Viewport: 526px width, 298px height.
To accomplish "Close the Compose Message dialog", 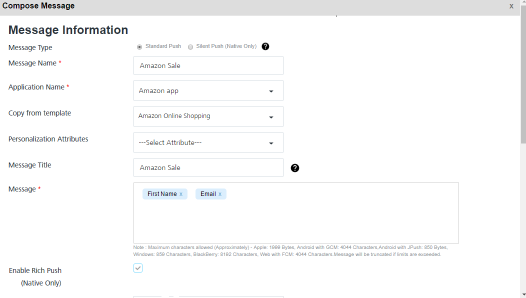I will (511, 6).
